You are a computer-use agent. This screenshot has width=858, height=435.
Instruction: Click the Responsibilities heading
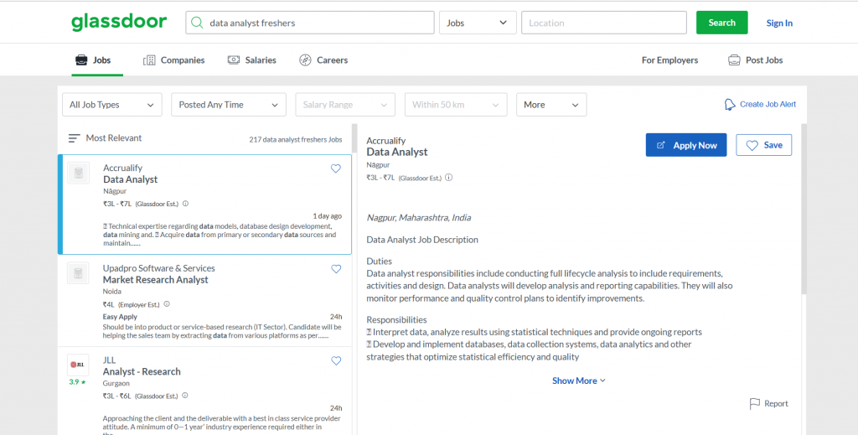396,319
